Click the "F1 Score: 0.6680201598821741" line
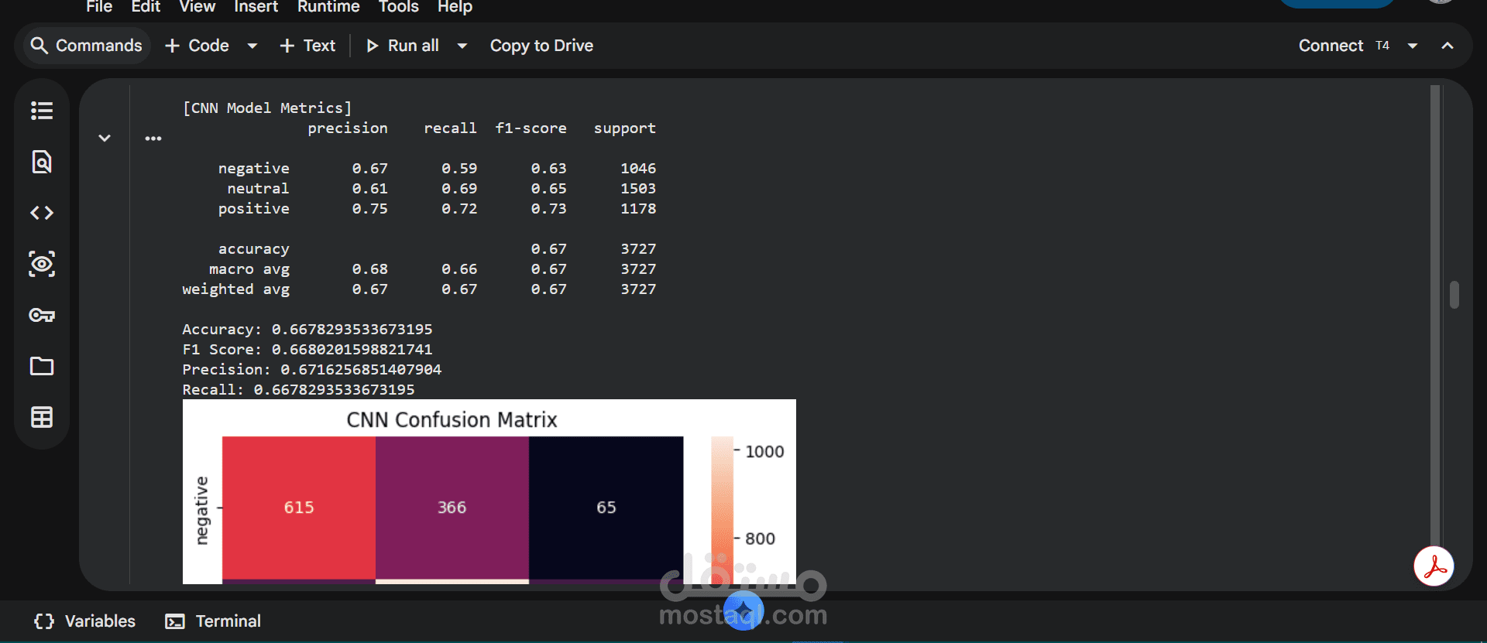 pyautogui.click(x=307, y=350)
